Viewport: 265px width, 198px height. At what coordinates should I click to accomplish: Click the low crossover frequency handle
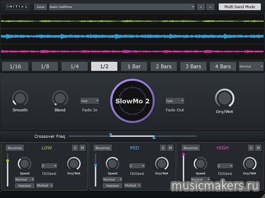[x=111, y=135]
